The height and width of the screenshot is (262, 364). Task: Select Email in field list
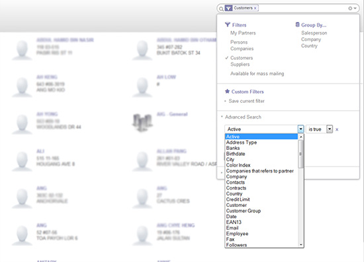tap(261, 228)
